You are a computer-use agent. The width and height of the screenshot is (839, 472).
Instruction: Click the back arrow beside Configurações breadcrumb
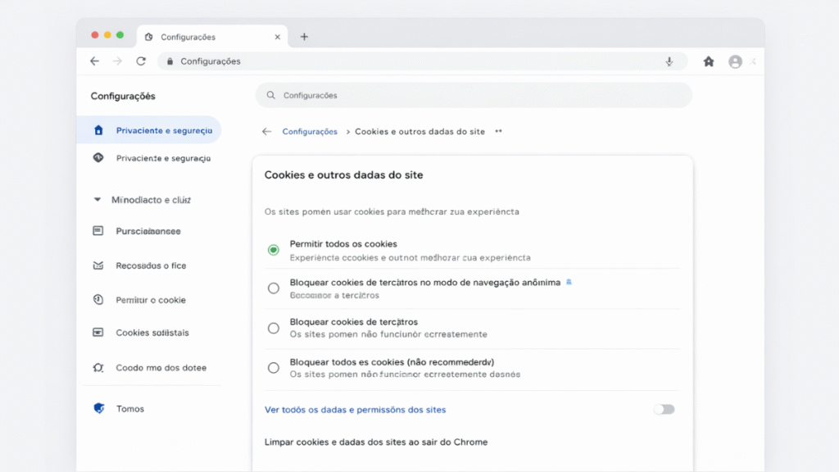(x=266, y=131)
